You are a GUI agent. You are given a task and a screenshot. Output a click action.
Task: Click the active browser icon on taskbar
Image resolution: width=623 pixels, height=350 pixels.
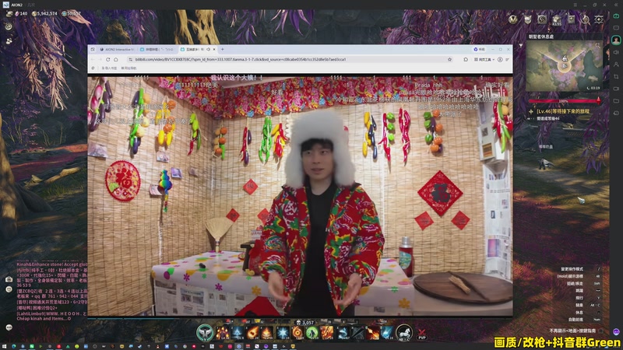[x=238, y=346]
